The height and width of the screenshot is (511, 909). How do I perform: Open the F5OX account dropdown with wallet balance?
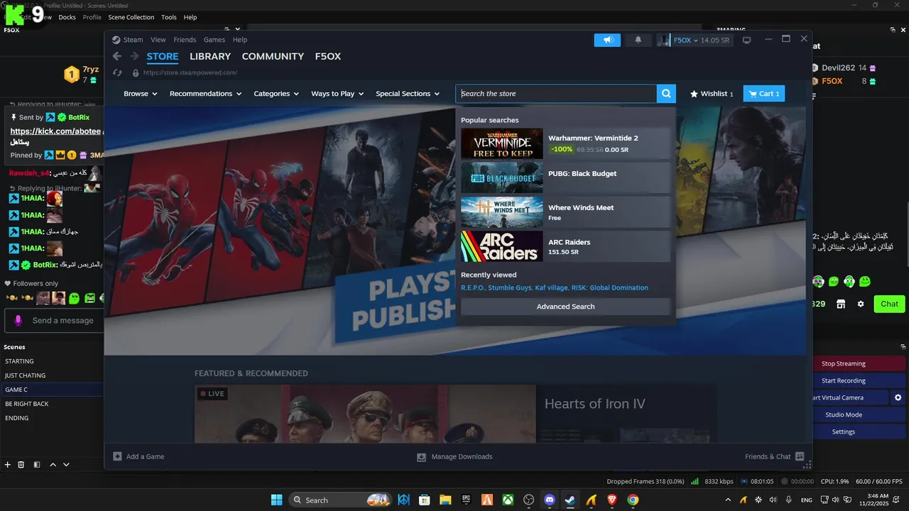pyautogui.click(x=694, y=40)
